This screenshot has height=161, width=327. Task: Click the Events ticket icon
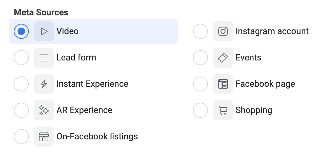pos(223,58)
